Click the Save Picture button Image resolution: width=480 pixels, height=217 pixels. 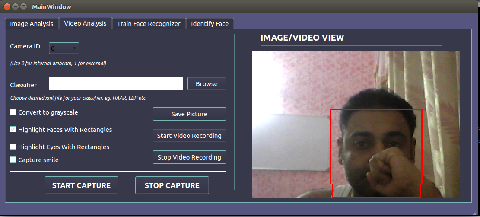tap(189, 114)
